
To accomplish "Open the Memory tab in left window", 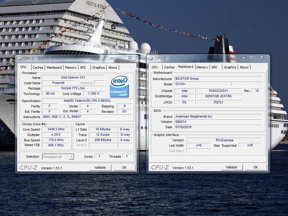I will pos(71,67).
